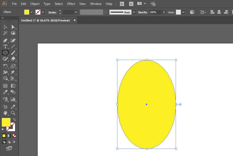Image resolution: width=233 pixels, height=156 pixels.
Task: Click the Opacity label link
Action: click(x=143, y=12)
